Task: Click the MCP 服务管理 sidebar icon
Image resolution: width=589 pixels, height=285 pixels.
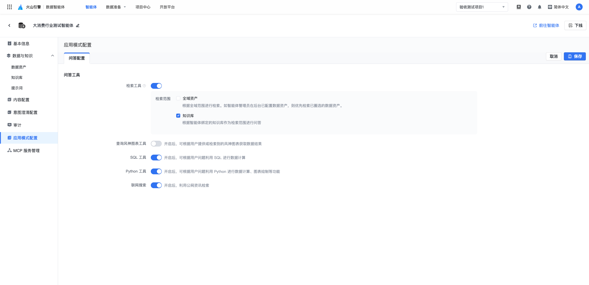Action: pos(10,150)
